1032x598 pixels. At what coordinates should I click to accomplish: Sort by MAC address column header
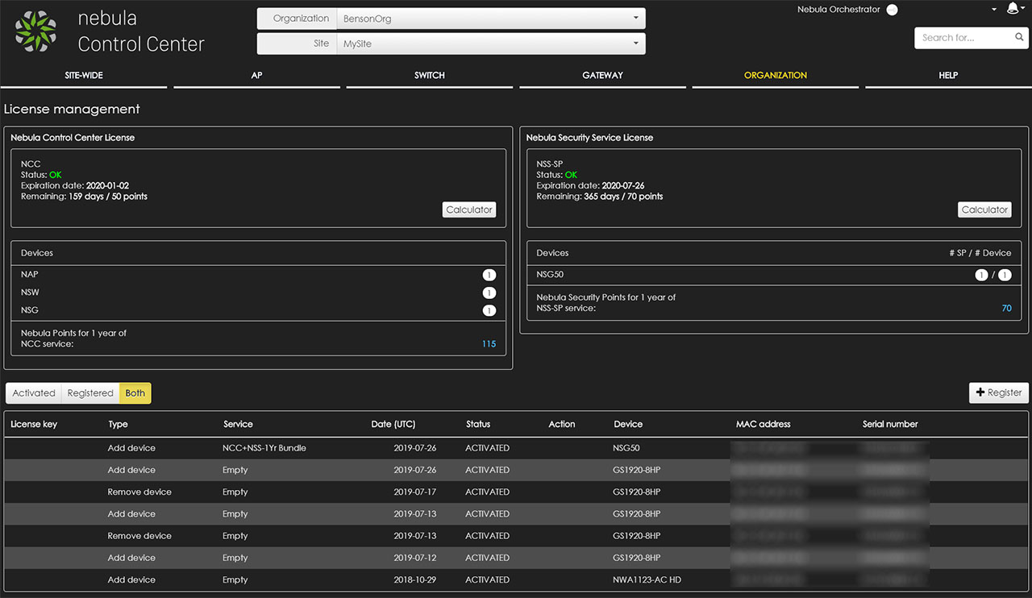(764, 424)
